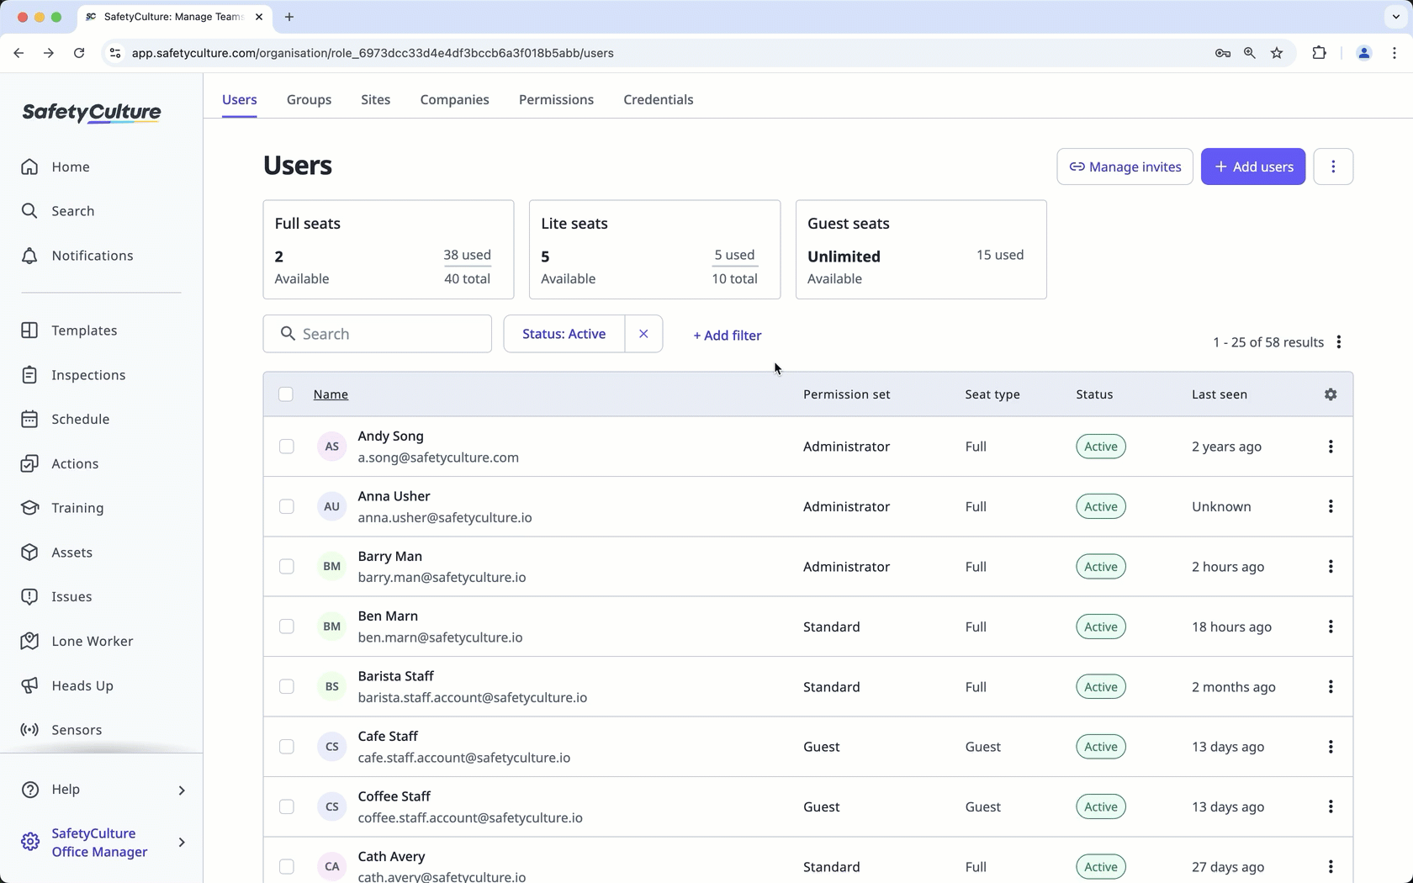Expand SafetyCulture Office Manager menu
This screenshot has width=1413, height=883.
click(182, 843)
